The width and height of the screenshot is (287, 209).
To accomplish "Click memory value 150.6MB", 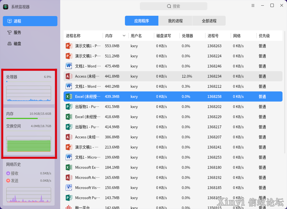I will [x=112, y=188].
